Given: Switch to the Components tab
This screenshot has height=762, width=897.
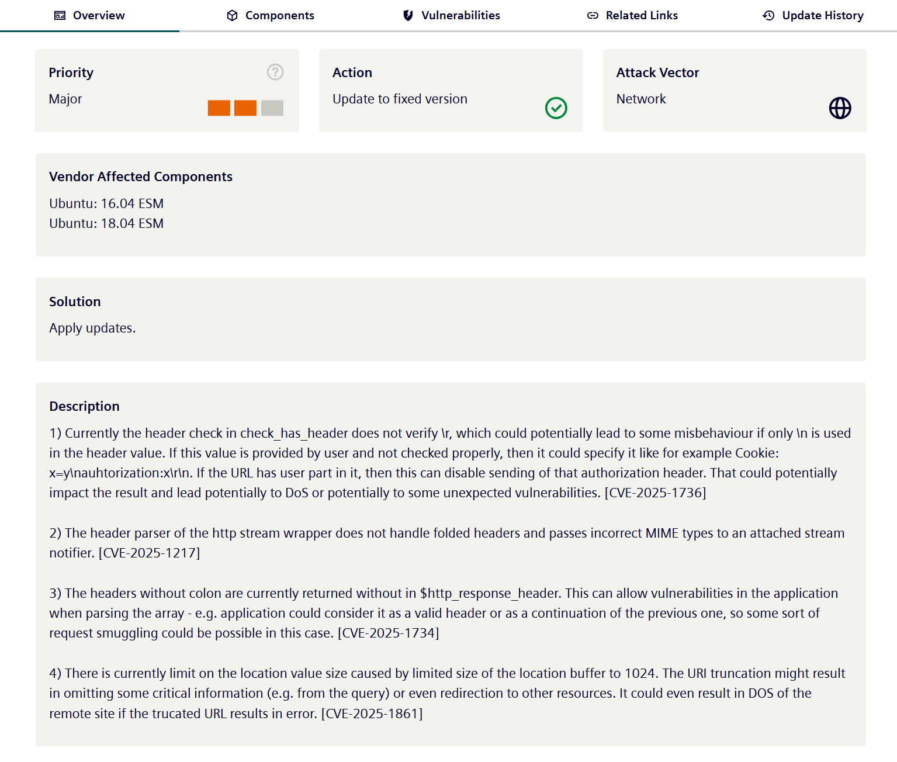Looking at the screenshot, I should tap(279, 16).
